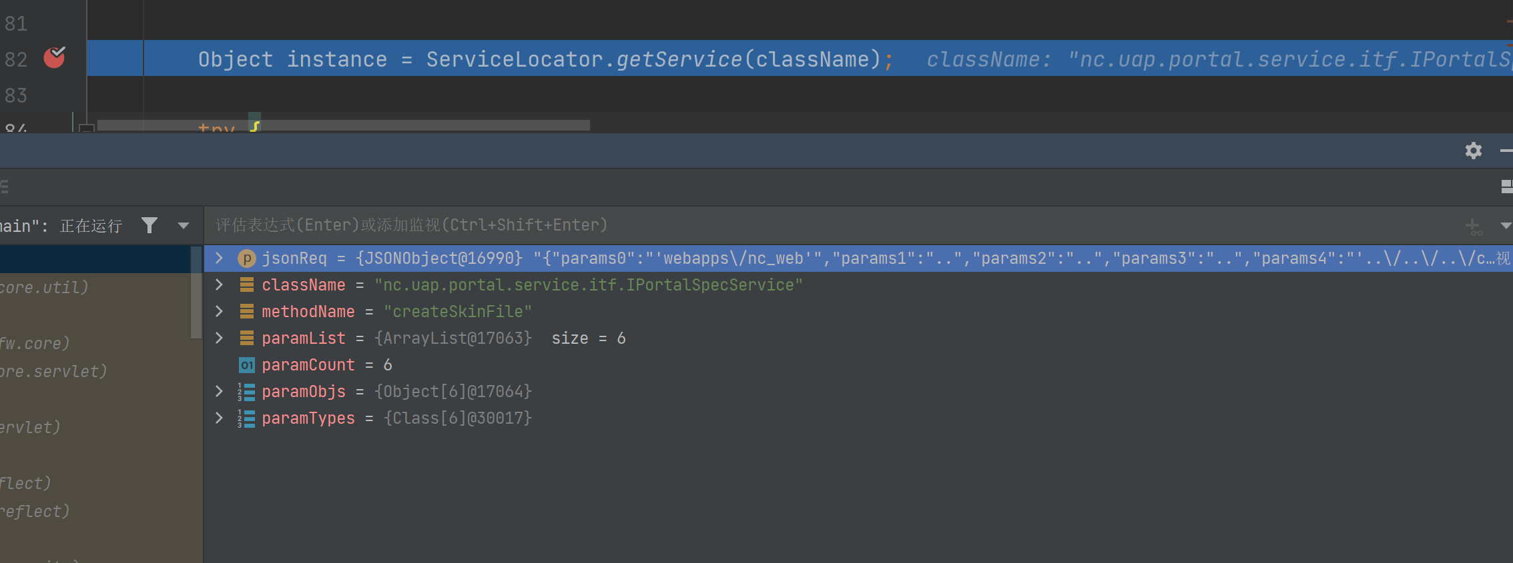Image resolution: width=1513 pixels, height=563 pixels.
Task: Open the layout settings icon at right edge
Action: pos(1506,187)
